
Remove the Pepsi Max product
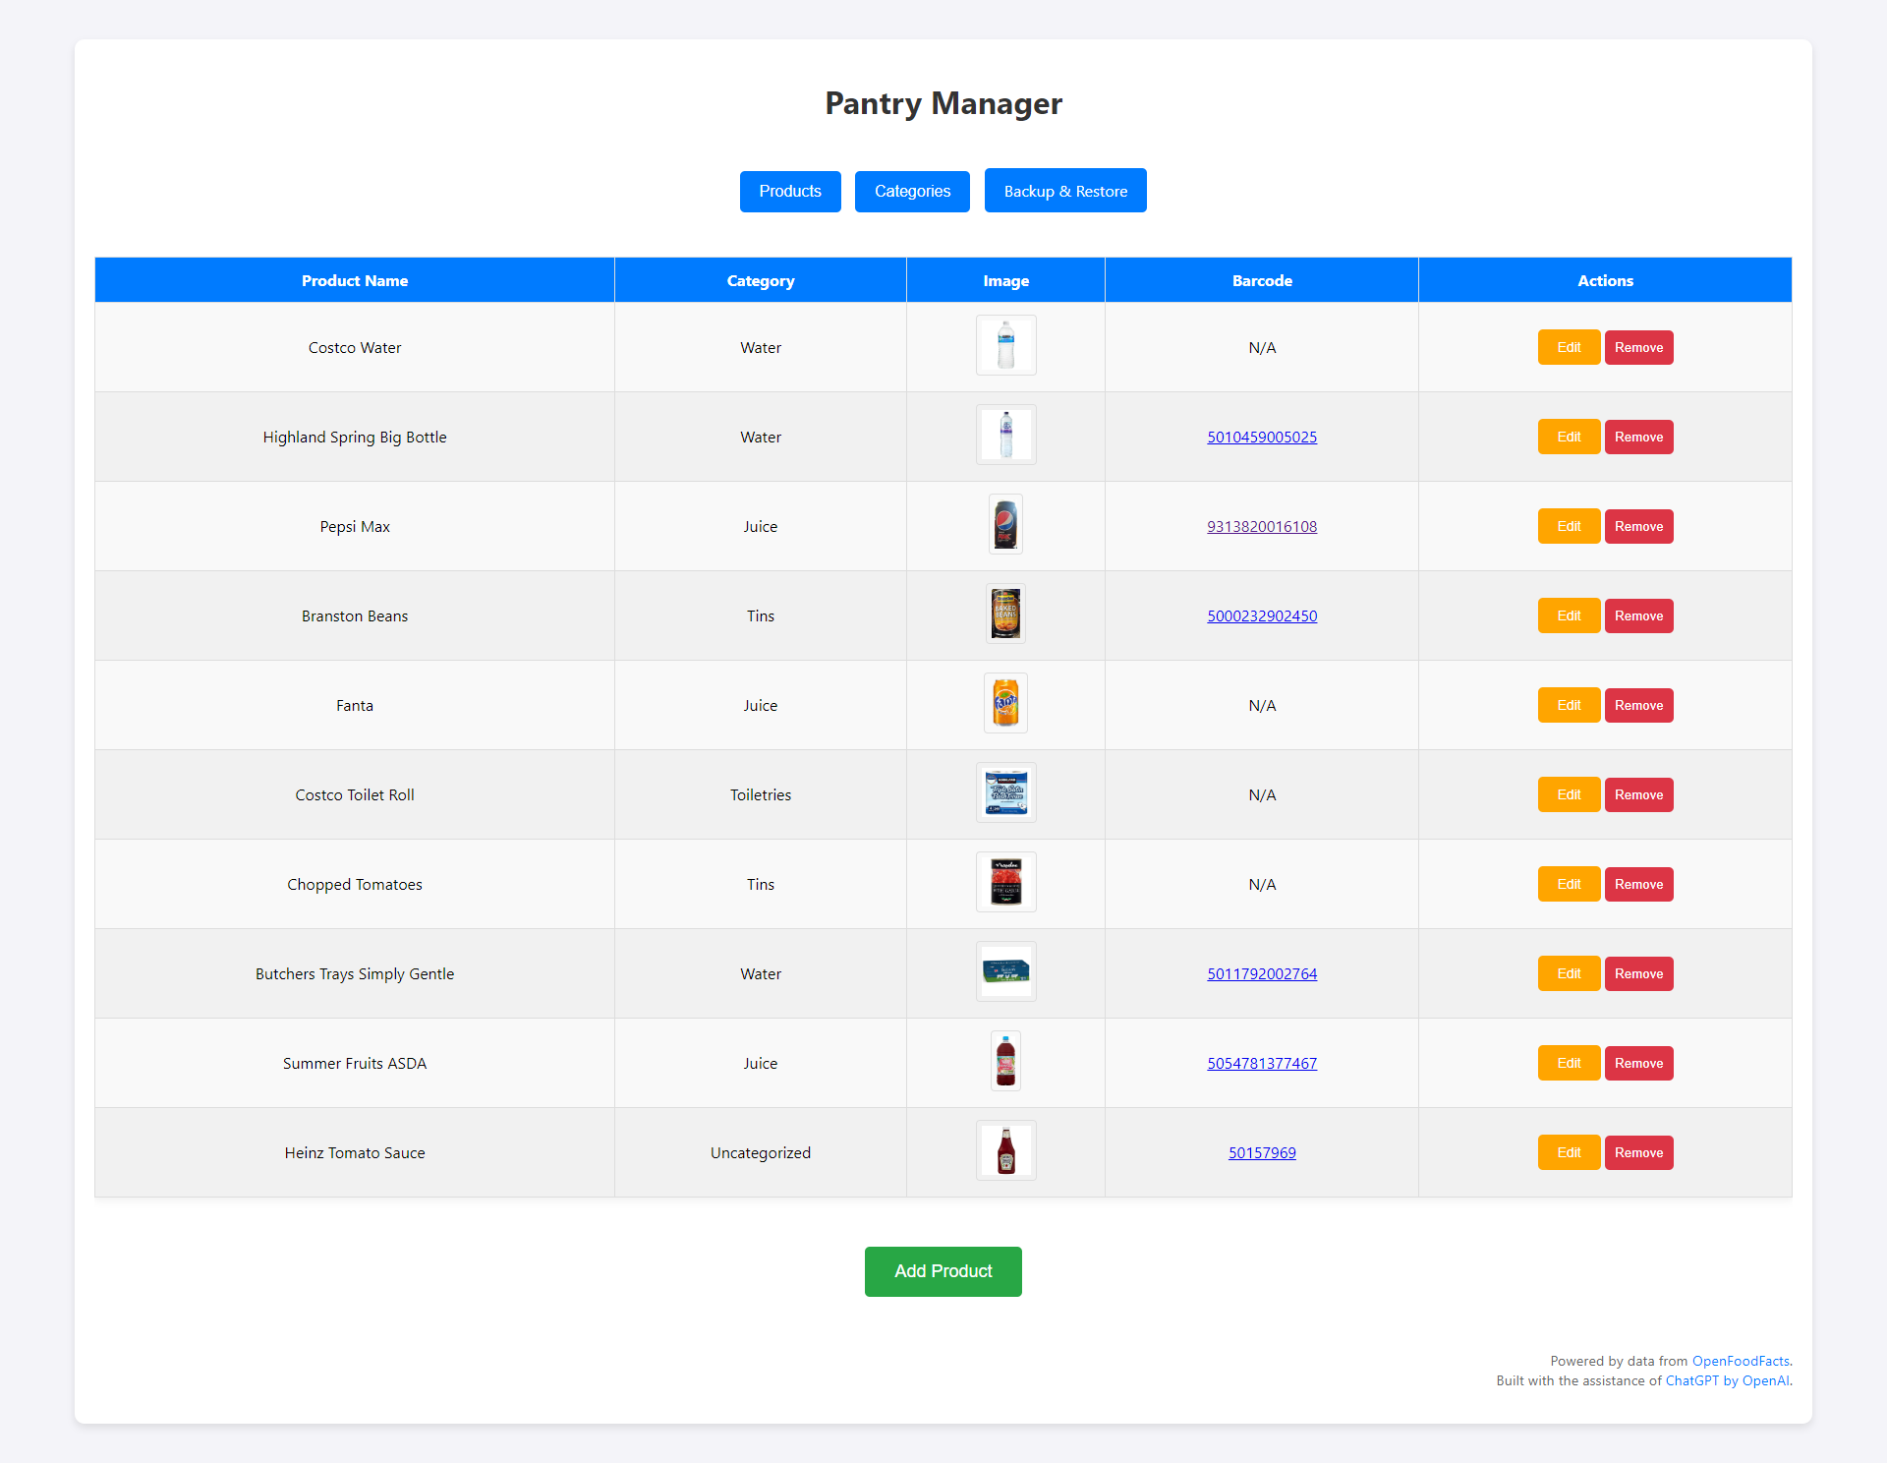pos(1638,526)
